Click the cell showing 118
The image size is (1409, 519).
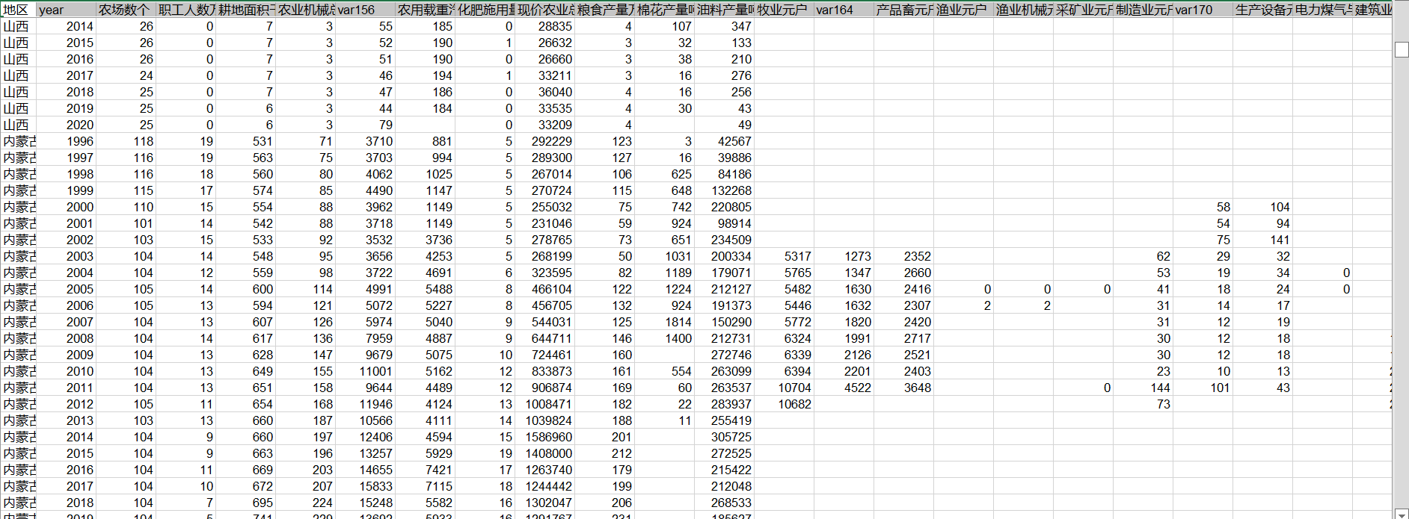(x=126, y=141)
